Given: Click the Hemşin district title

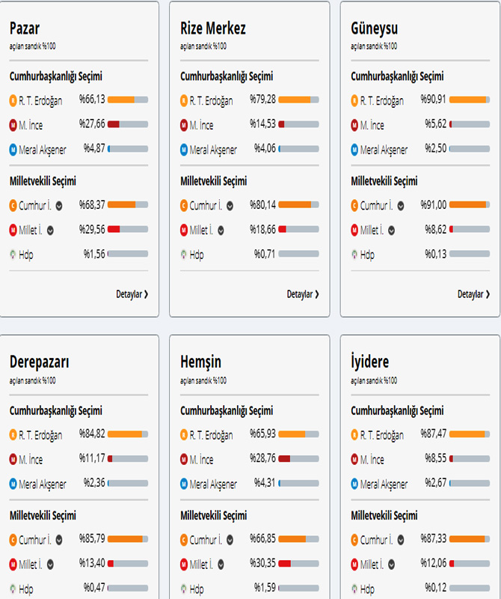Looking at the screenshot, I should pyautogui.click(x=201, y=362).
